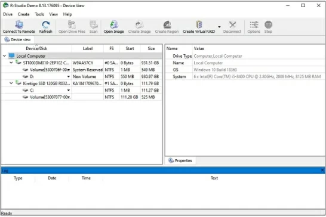Click the Windows 10 Build 18363 value
Image resolution: width=326 pixels, height=217 pixels.
(215, 70)
